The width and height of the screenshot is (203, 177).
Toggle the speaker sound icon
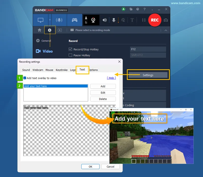coord(105,20)
